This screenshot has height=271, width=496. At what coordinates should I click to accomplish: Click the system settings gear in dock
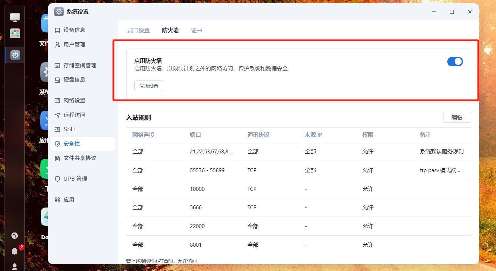click(x=15, y=55)
